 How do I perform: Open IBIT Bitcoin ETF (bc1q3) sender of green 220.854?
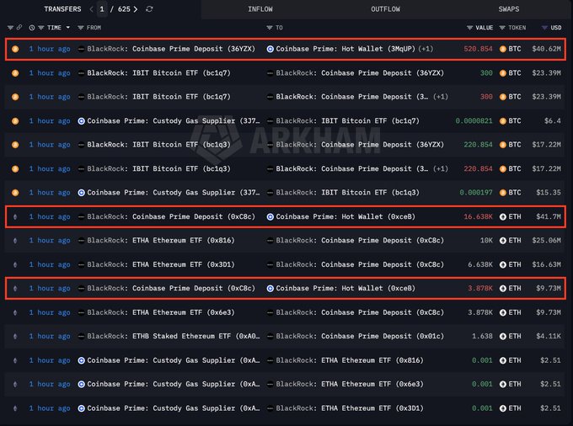click(x=158, y=145)
